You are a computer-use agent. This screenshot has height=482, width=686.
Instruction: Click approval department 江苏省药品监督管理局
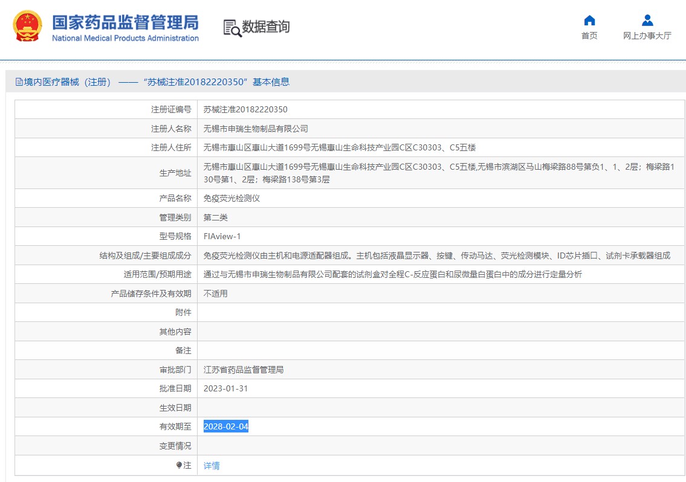pyautogui.click(x=243, y=370)
